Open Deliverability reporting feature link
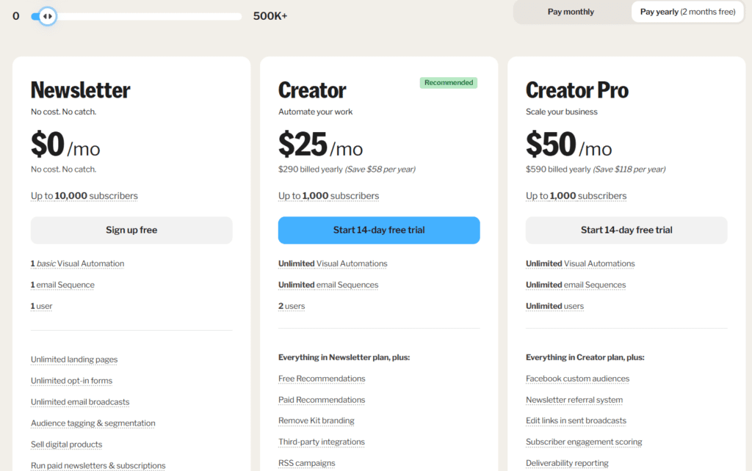Image resolution: width=752 pixels, height=471 pixels. point(567,463)
